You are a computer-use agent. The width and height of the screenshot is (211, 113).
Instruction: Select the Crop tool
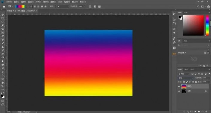(x=3, y=29)
